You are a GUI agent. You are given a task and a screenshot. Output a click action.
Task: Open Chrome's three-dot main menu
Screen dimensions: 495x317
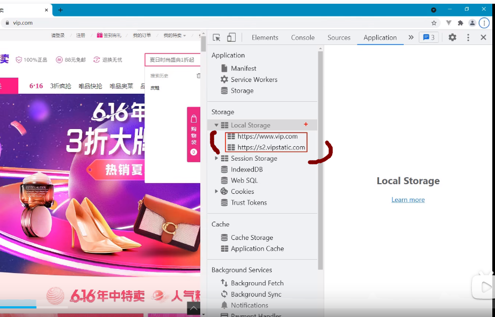(484, 22)
